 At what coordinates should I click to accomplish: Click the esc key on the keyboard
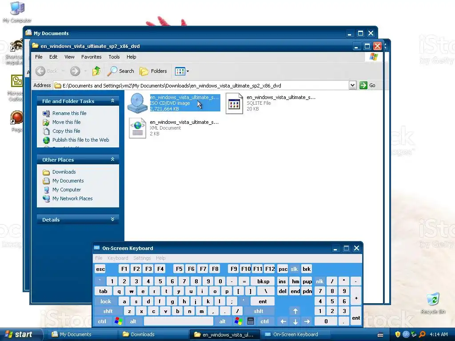100,269
